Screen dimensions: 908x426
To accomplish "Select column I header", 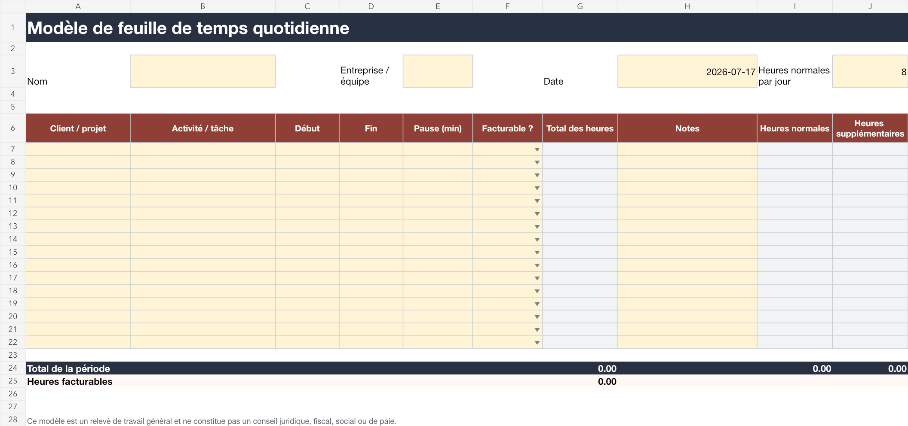I will [x=794, y=6].
